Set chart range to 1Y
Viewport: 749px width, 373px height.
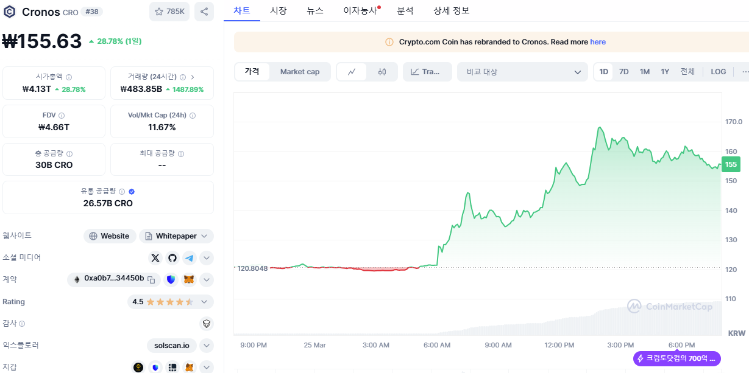pos(665,72)
